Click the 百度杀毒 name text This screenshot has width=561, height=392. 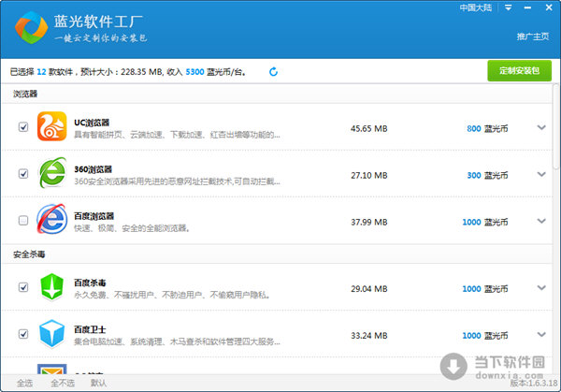tap(90, 283)
